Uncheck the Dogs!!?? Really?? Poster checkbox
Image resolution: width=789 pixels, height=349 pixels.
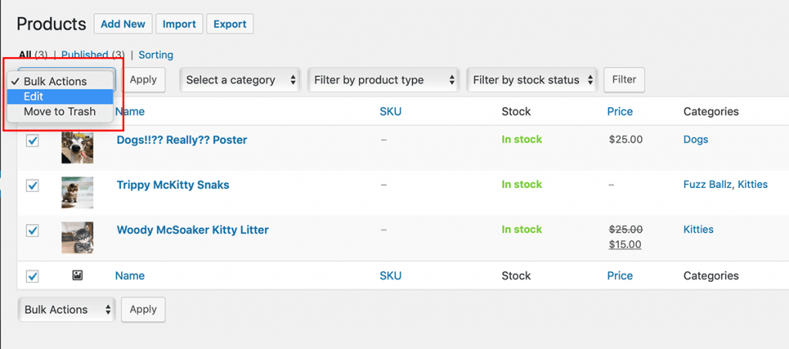pos(32,141)
